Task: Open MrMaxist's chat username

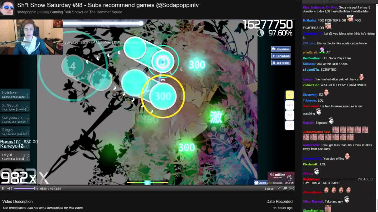Action: click(309, 21)
